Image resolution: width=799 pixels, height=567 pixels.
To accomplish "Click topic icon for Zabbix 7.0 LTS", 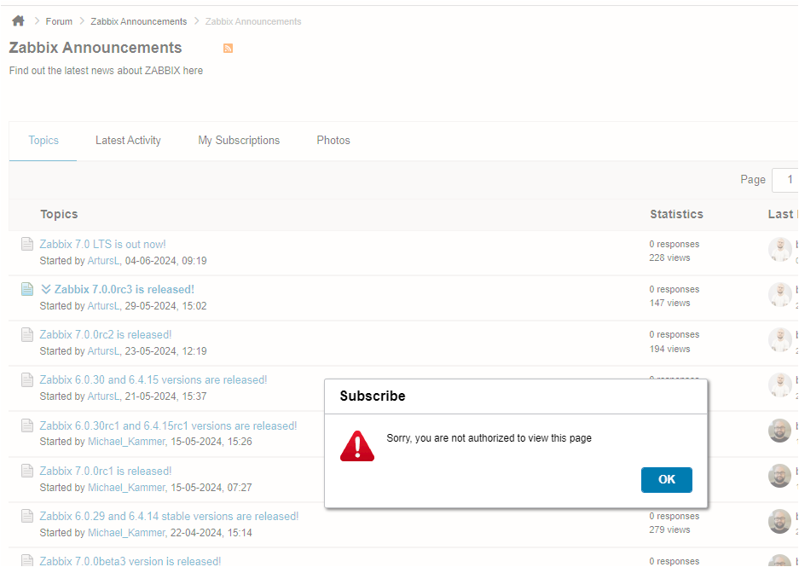I will [27, 244].
